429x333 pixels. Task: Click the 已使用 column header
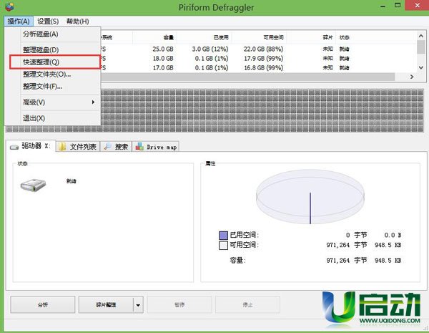(204, 37)
